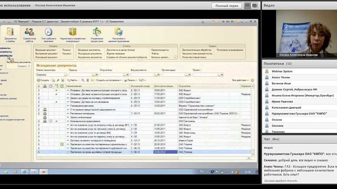Viewport: 337px width, 189px height.
Task: Open the Печать dropdown menu
Action: click(130, 80)
